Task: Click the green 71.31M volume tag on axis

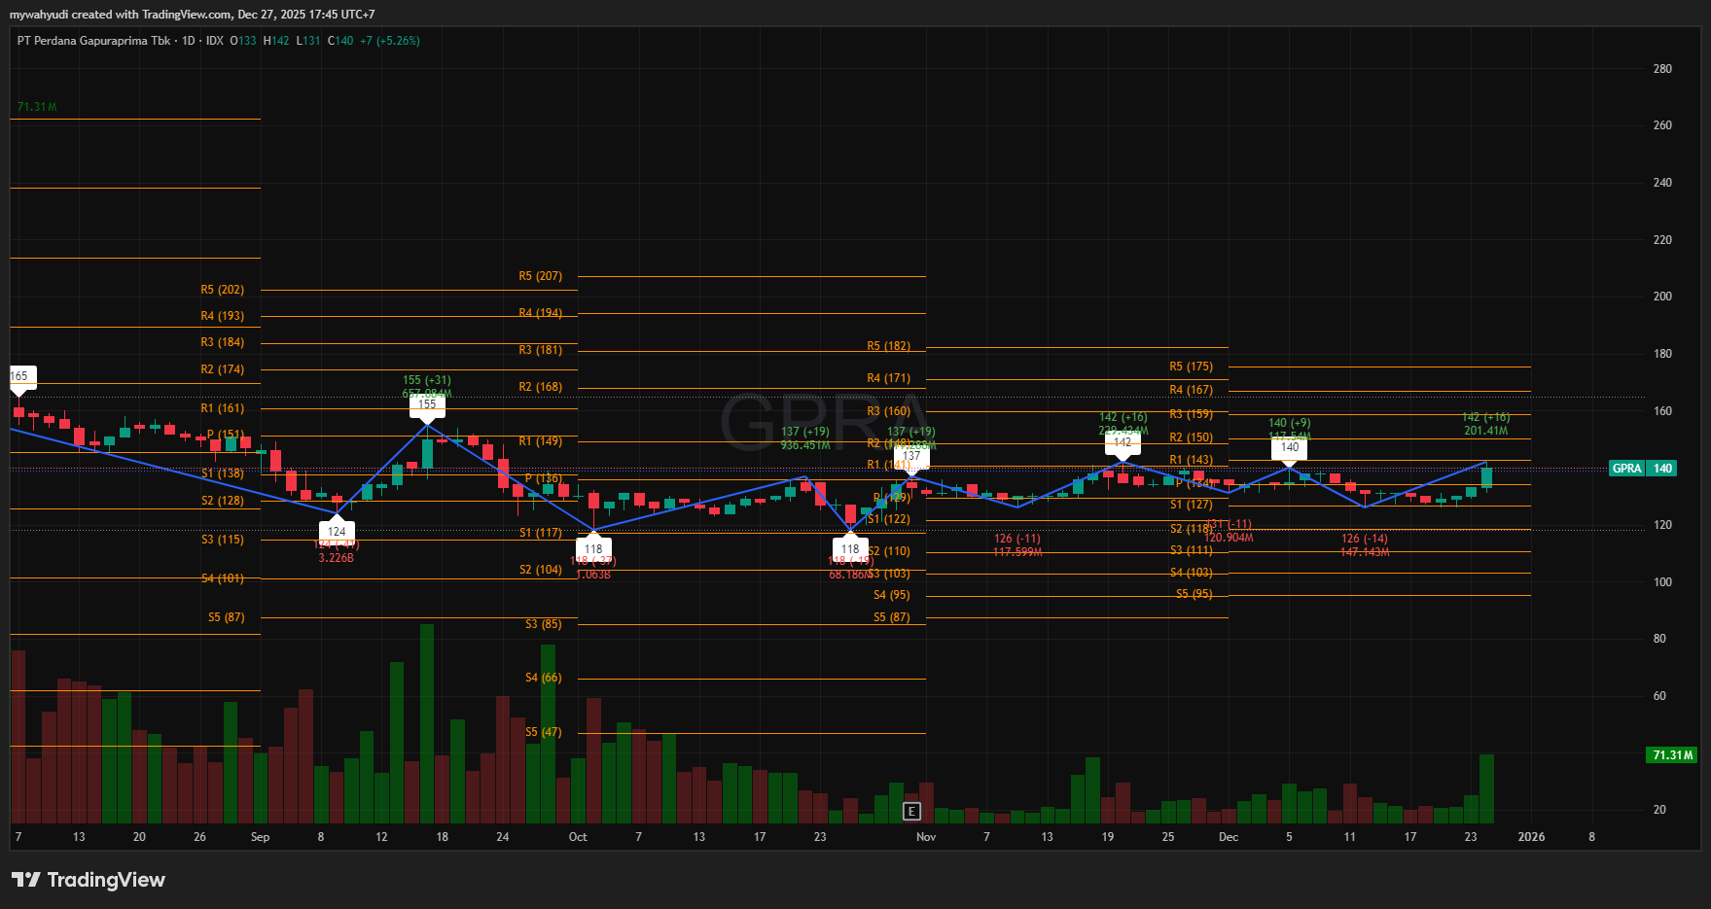Action: click(x=1672, y=755)
